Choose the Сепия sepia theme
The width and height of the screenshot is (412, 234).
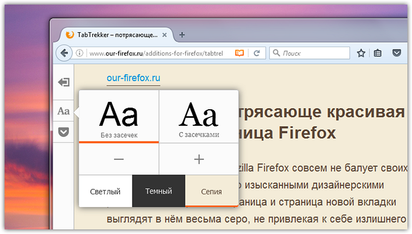point(212,191)
